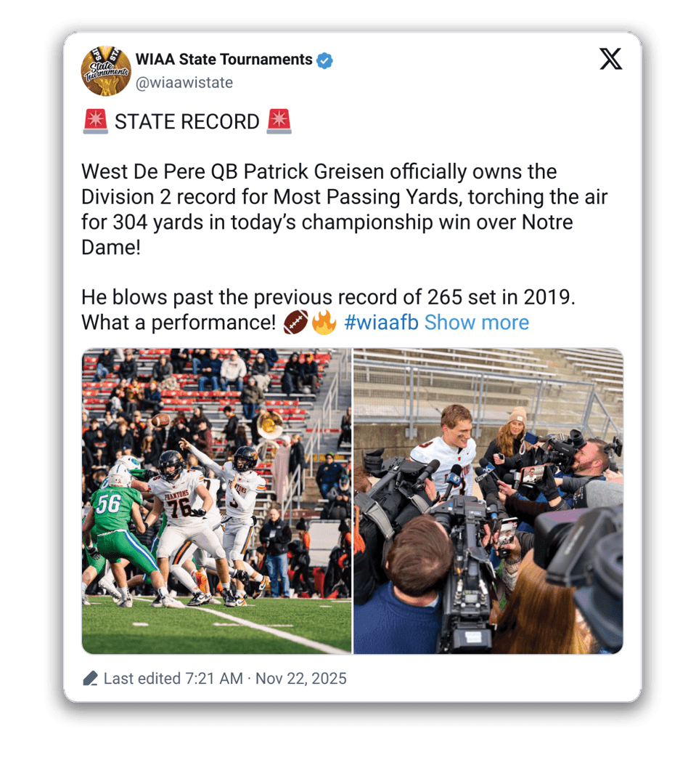
Task: Click the football emoji in the tweet
Action: (x=295, y=322)
